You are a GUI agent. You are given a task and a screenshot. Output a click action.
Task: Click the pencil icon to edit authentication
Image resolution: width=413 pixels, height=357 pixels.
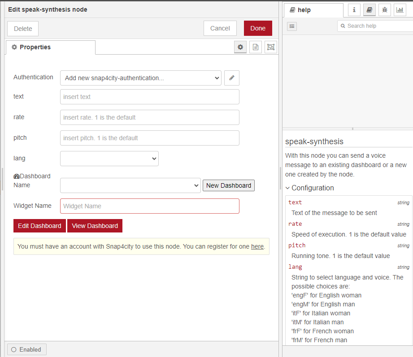click(232, 78)
